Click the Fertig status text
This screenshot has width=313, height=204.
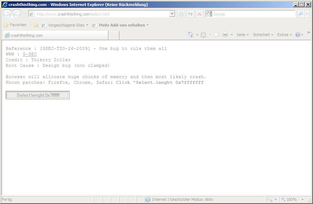(x=7, y=199)
